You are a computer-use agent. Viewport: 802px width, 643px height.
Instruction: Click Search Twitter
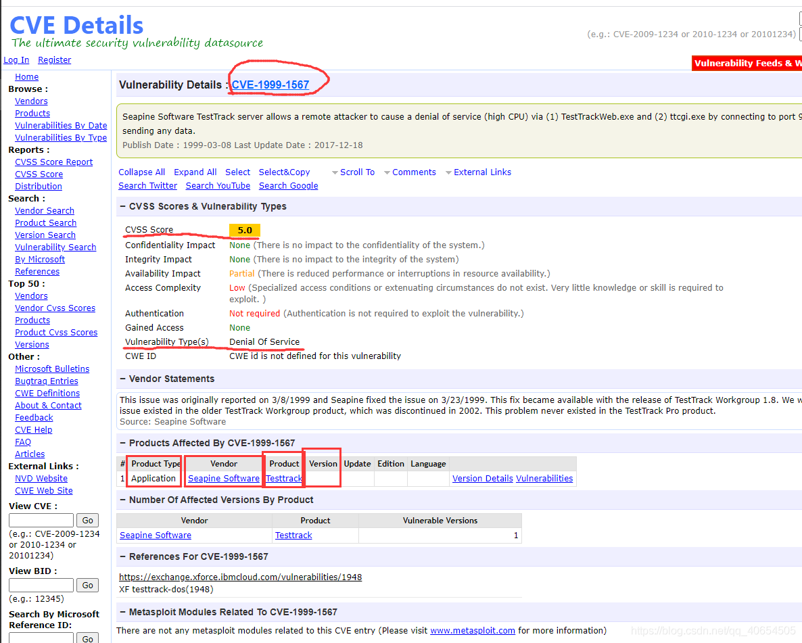148,186
